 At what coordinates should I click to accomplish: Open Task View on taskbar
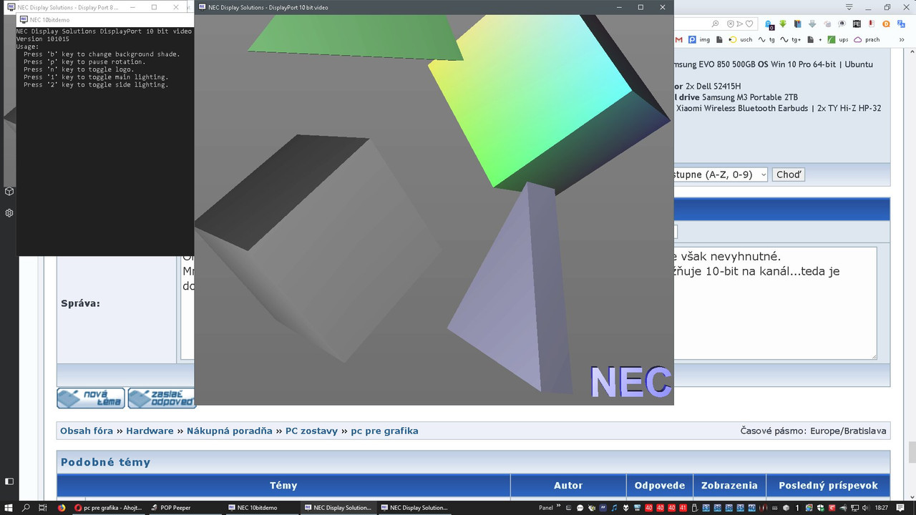tap(44, 508)
